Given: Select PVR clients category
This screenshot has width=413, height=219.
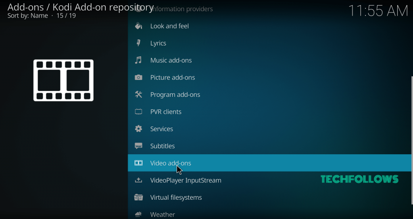Looking at the screenshot, I should point(166,112).
